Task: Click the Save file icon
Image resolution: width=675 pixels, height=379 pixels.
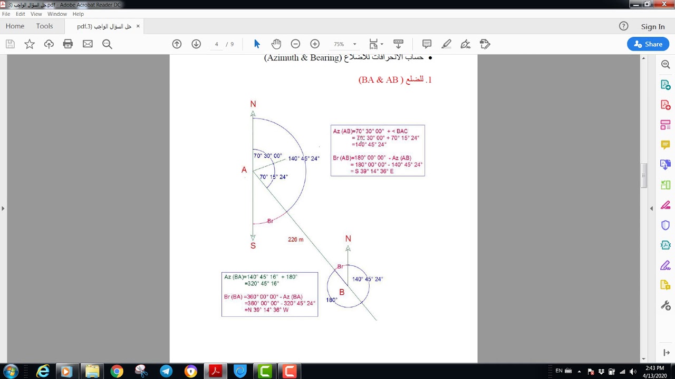Action: click(10, 44)
